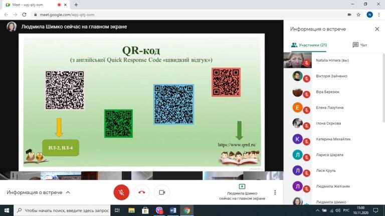Click the camera permission icon in address bar

[349, 14]
